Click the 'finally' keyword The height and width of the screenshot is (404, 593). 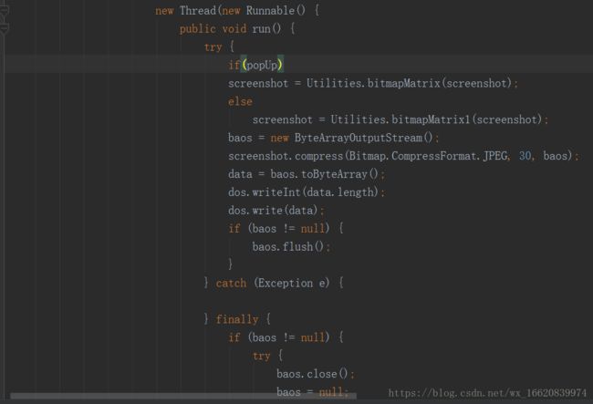coord(237,320)
